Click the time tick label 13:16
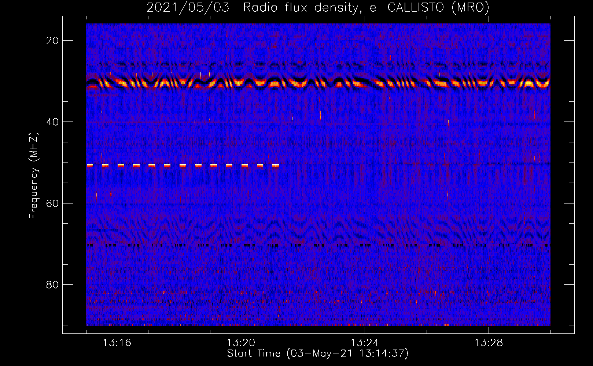This screenshot has height=366, width=593. click(x=117, y=343)
